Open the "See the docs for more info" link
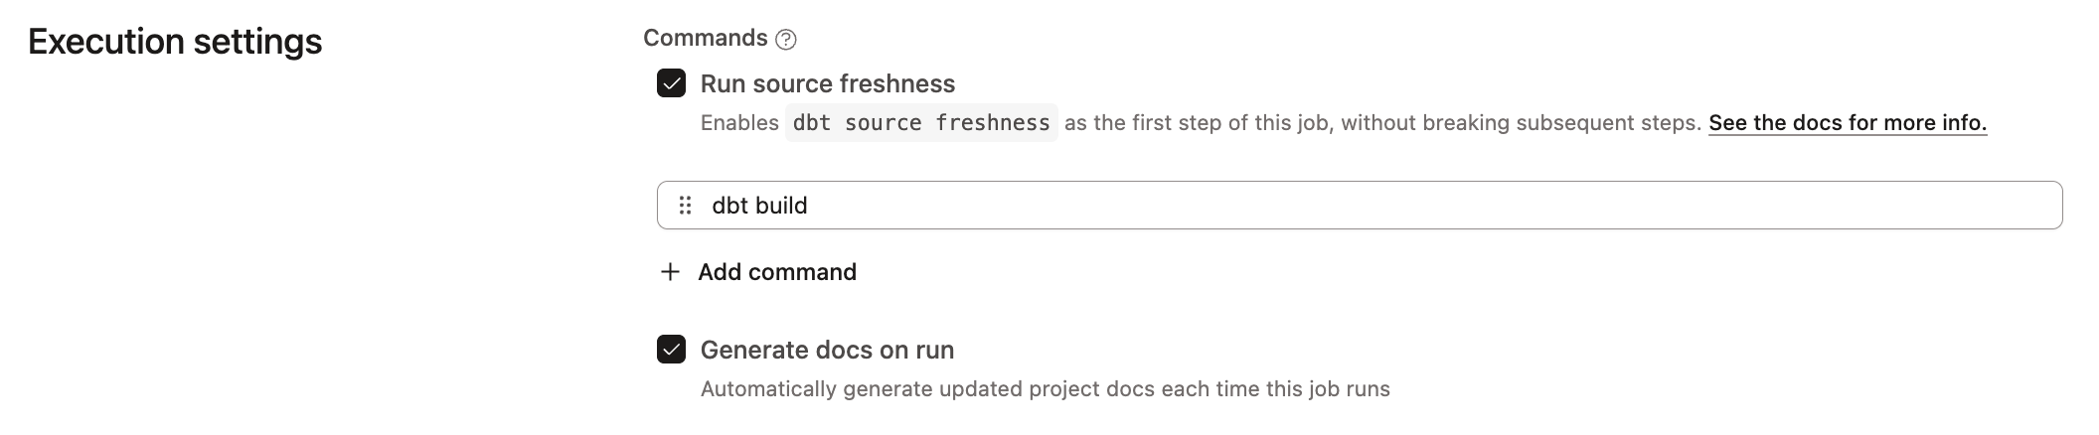Viewport: 2099px width, 435px height. tap(1847, 123)
